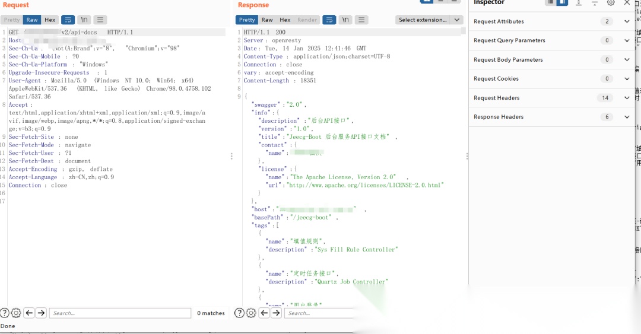Switch the request view to Hex tab

[x=50, y=20]
